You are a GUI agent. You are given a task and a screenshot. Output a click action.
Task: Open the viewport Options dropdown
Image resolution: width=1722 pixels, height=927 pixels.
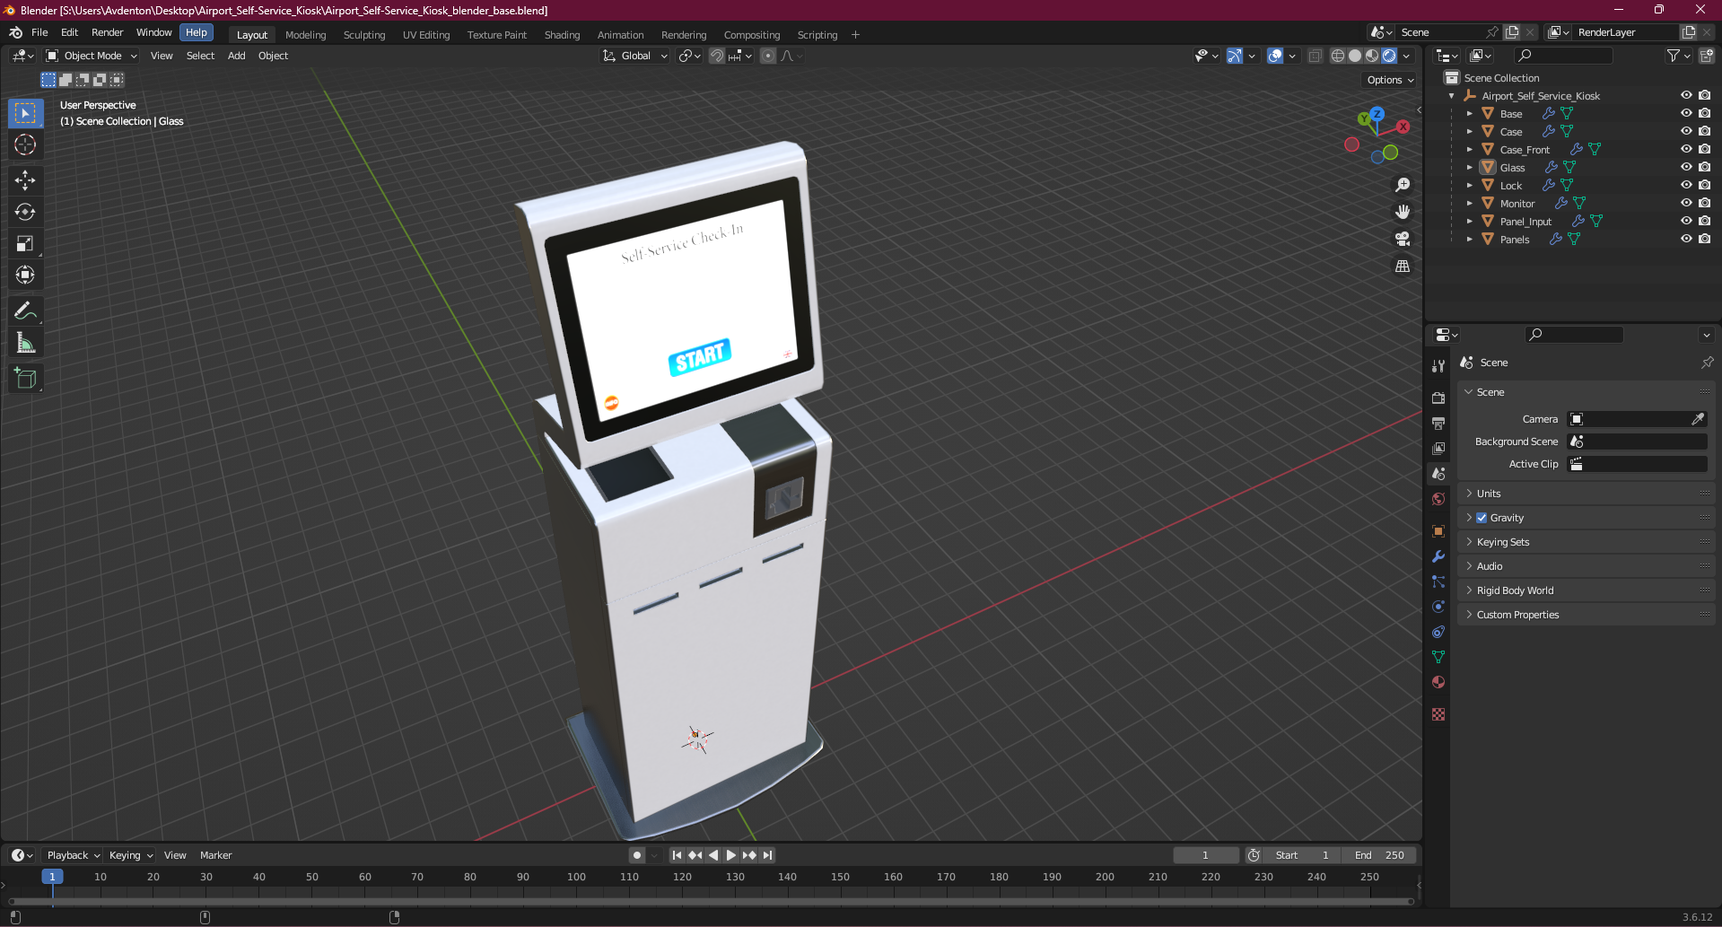1390,80
